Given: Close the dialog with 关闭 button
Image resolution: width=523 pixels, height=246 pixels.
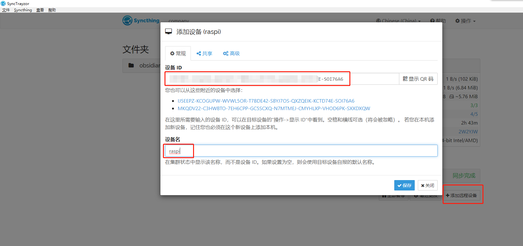Looking at the screenshot, I should click(x=428, y=185).
